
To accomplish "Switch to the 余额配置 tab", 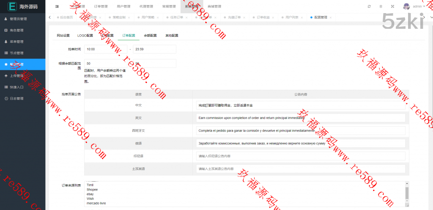I will click(150, 36).
